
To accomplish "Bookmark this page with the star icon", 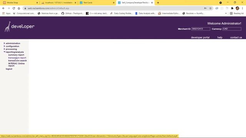I will (x=210, y=8).
